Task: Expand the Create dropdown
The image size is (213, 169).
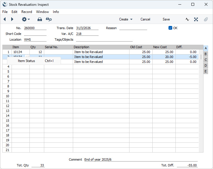Action: (126, 19)
